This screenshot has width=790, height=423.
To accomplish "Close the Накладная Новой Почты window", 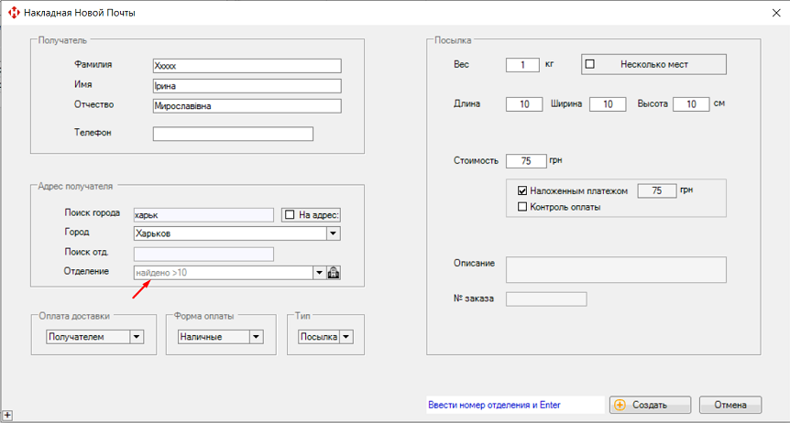I will tap(776, 13).
